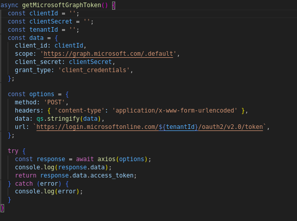Image resolution: width=297 pixels, height=221 pixels.
Task: Click console.log(response.data) statement
Action: (63, 167)
